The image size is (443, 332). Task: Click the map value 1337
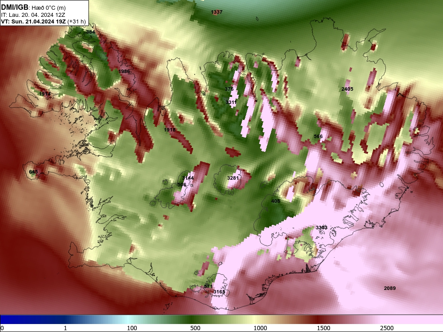(x=217, y=12)
